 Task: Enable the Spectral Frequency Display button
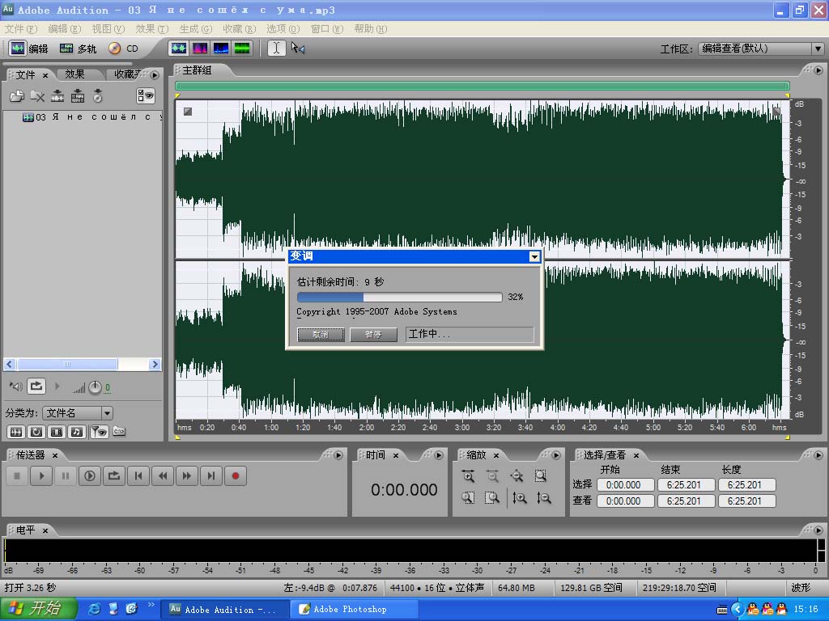[x=200, y=49]
